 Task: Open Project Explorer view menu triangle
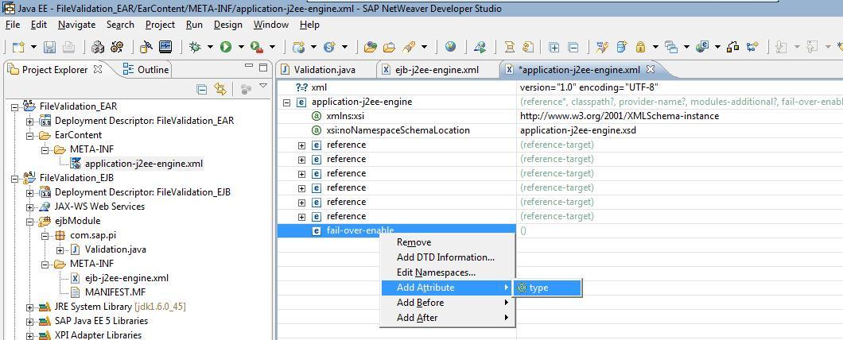263,86
